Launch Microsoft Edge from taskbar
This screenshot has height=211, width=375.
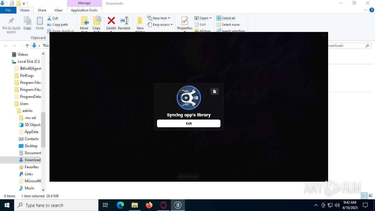point(120,205)
